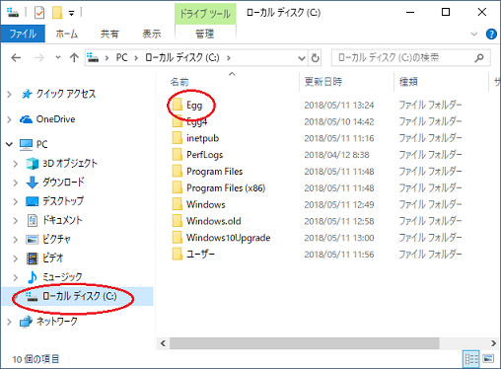
Task: Sort by the 更新日時 column header
Action: (x=323, y=82)
